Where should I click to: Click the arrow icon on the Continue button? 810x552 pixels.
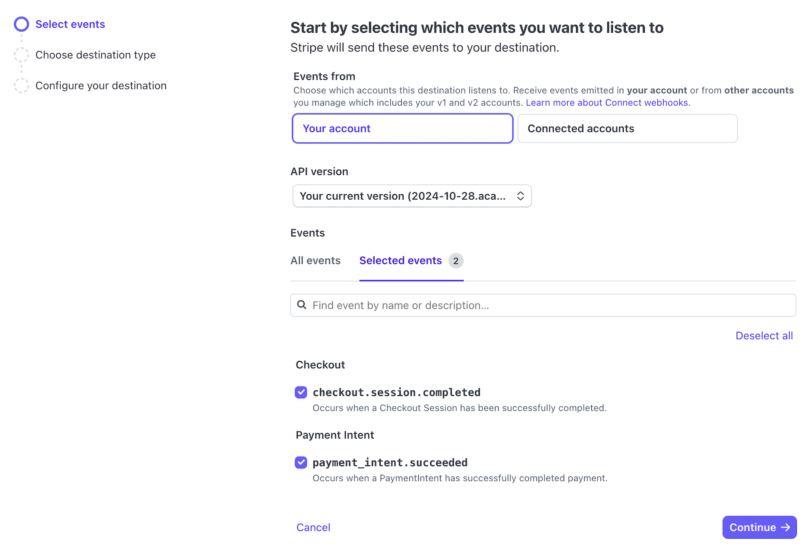(x=786, y=527)
